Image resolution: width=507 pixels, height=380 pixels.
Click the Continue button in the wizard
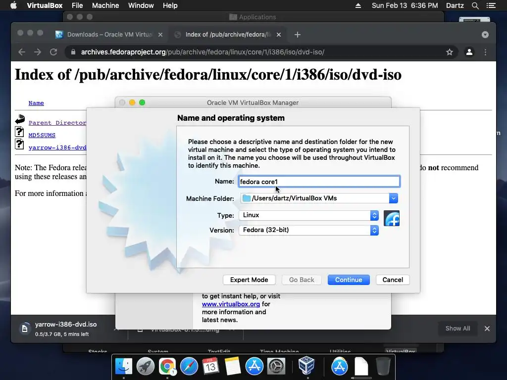pos(348,280)
